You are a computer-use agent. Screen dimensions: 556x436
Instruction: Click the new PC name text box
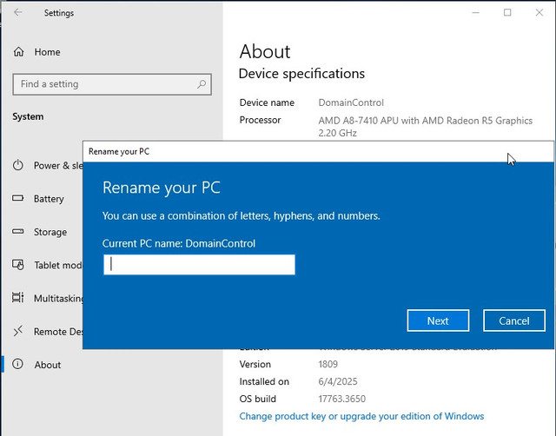click(199, 264)
